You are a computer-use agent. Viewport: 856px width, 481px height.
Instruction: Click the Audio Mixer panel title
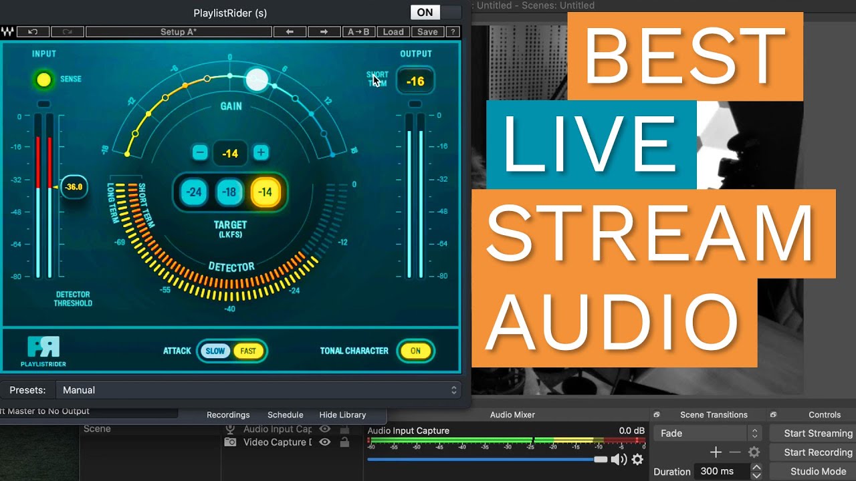pos(512,415)
